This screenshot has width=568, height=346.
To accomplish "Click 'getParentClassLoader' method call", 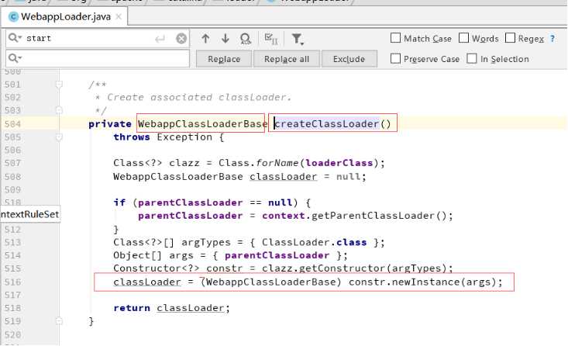I will (x=373, y=216).
